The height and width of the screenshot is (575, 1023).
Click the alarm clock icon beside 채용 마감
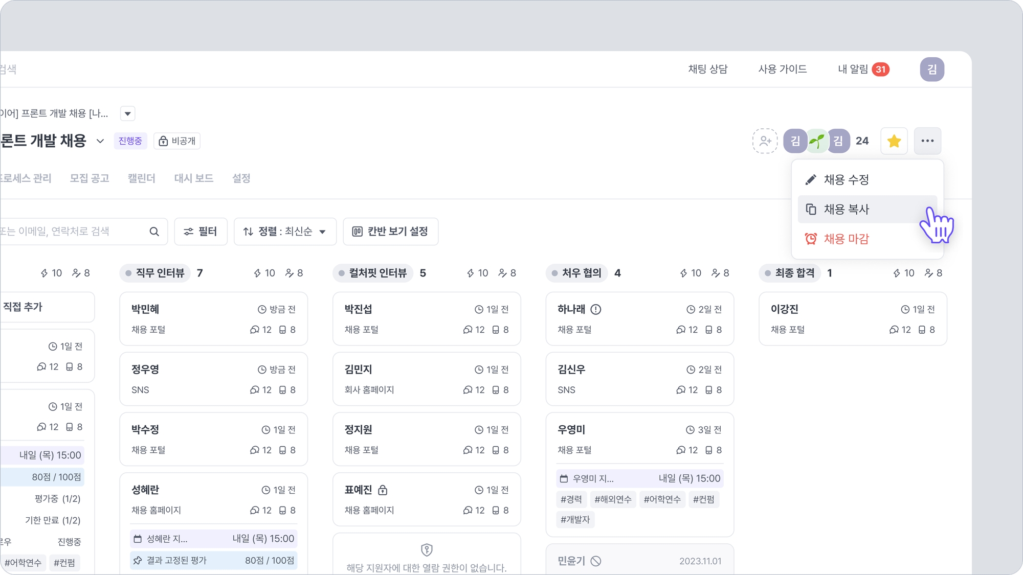pos(811,239)
